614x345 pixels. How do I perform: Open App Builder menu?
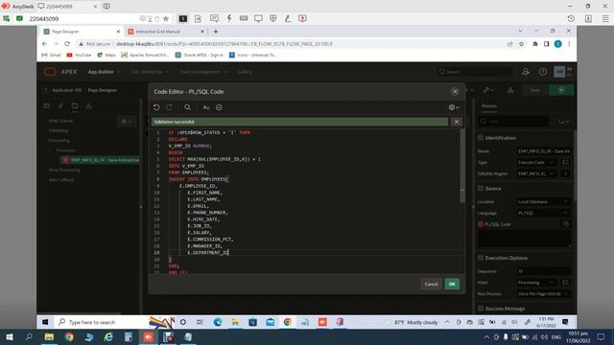(x=105, y=72)
